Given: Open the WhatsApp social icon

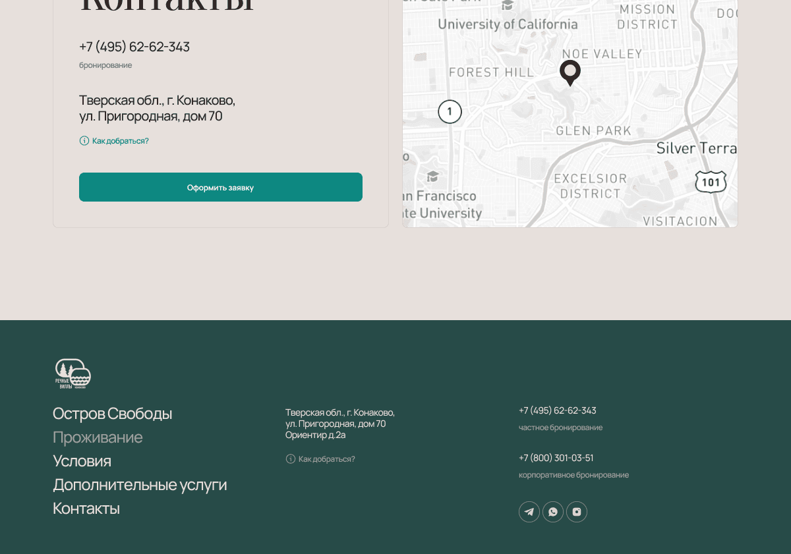Looking at the screenshot, I should click(x=553, y=512).
